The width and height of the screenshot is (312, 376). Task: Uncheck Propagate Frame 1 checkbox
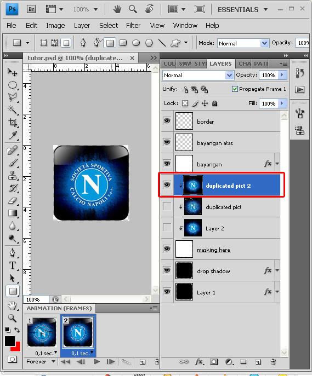[235, 89]
